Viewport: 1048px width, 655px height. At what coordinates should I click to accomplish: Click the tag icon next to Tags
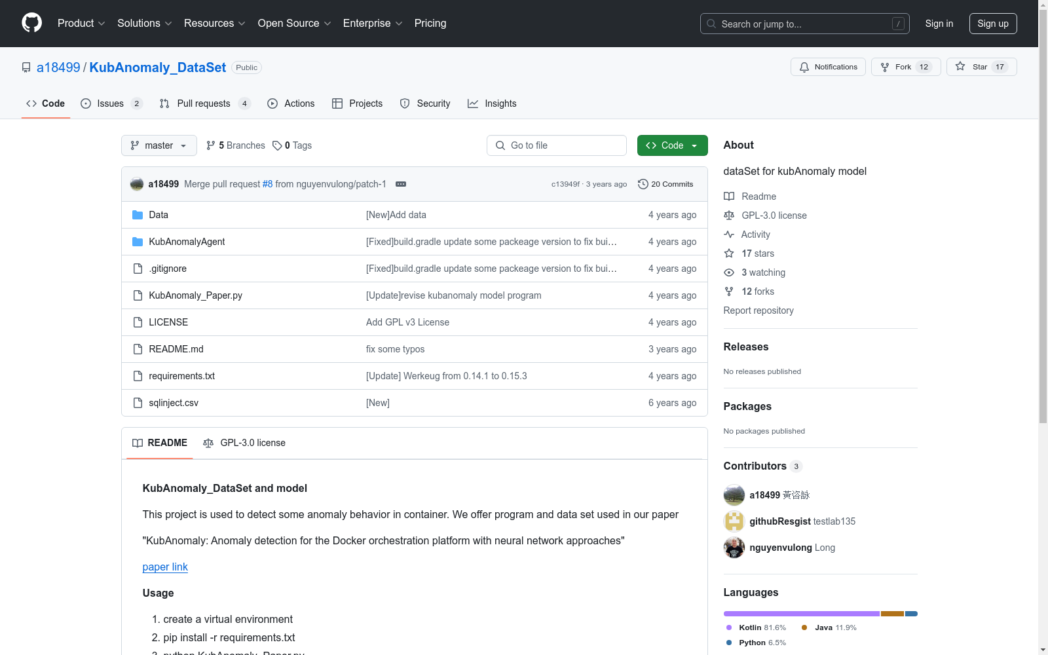(277, 145)
